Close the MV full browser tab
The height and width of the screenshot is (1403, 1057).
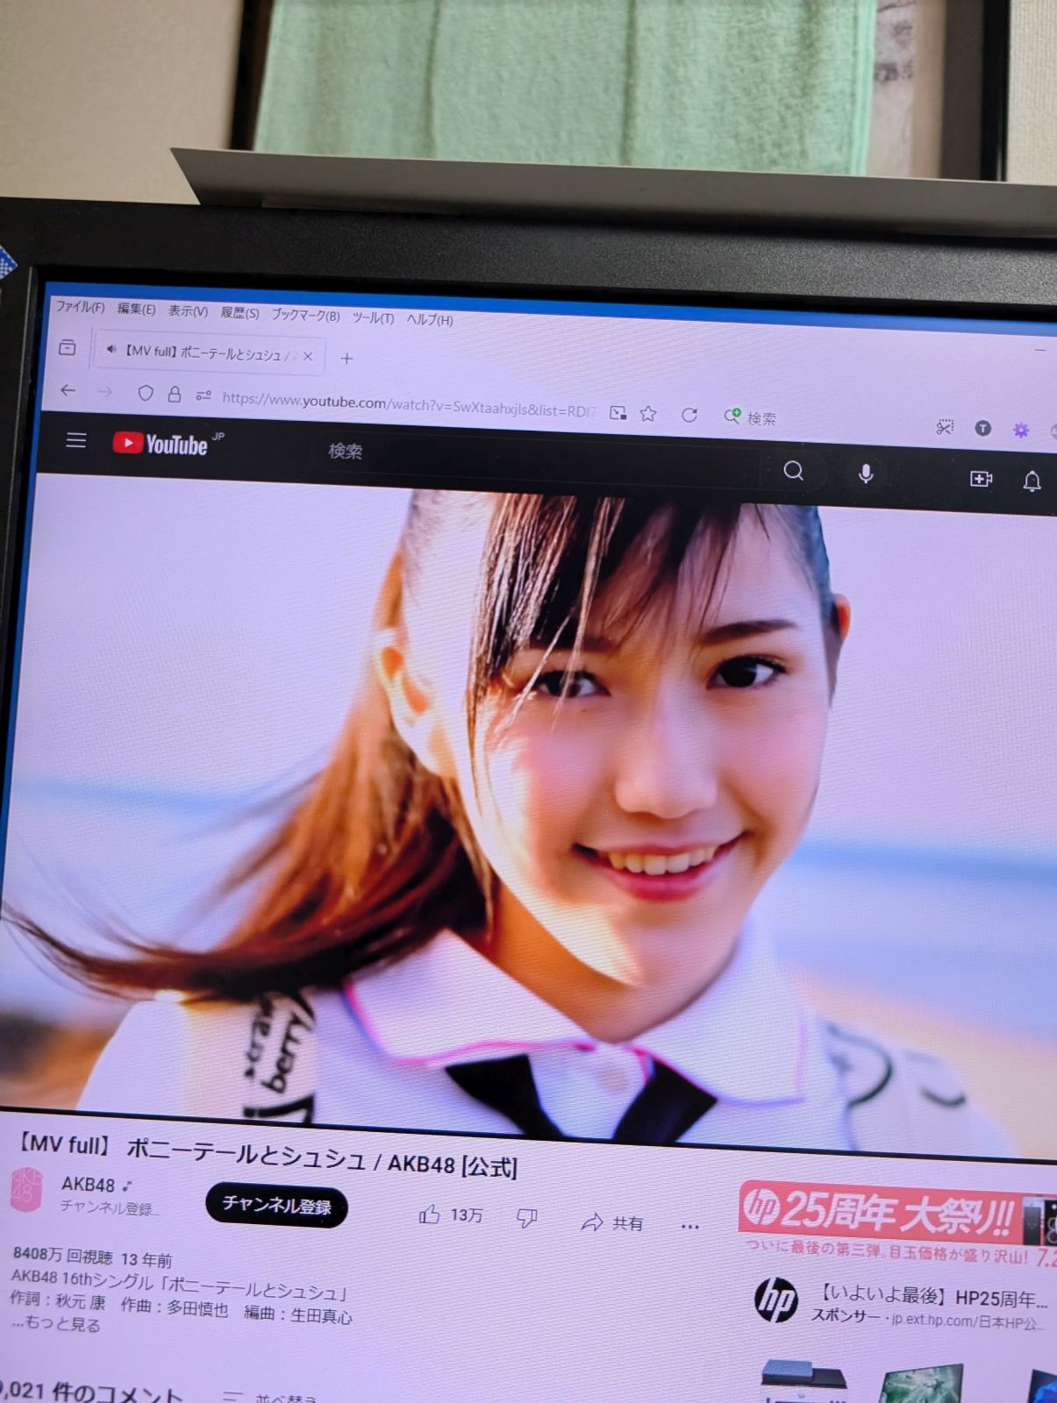pyautogui.click(x=308, y=356)
